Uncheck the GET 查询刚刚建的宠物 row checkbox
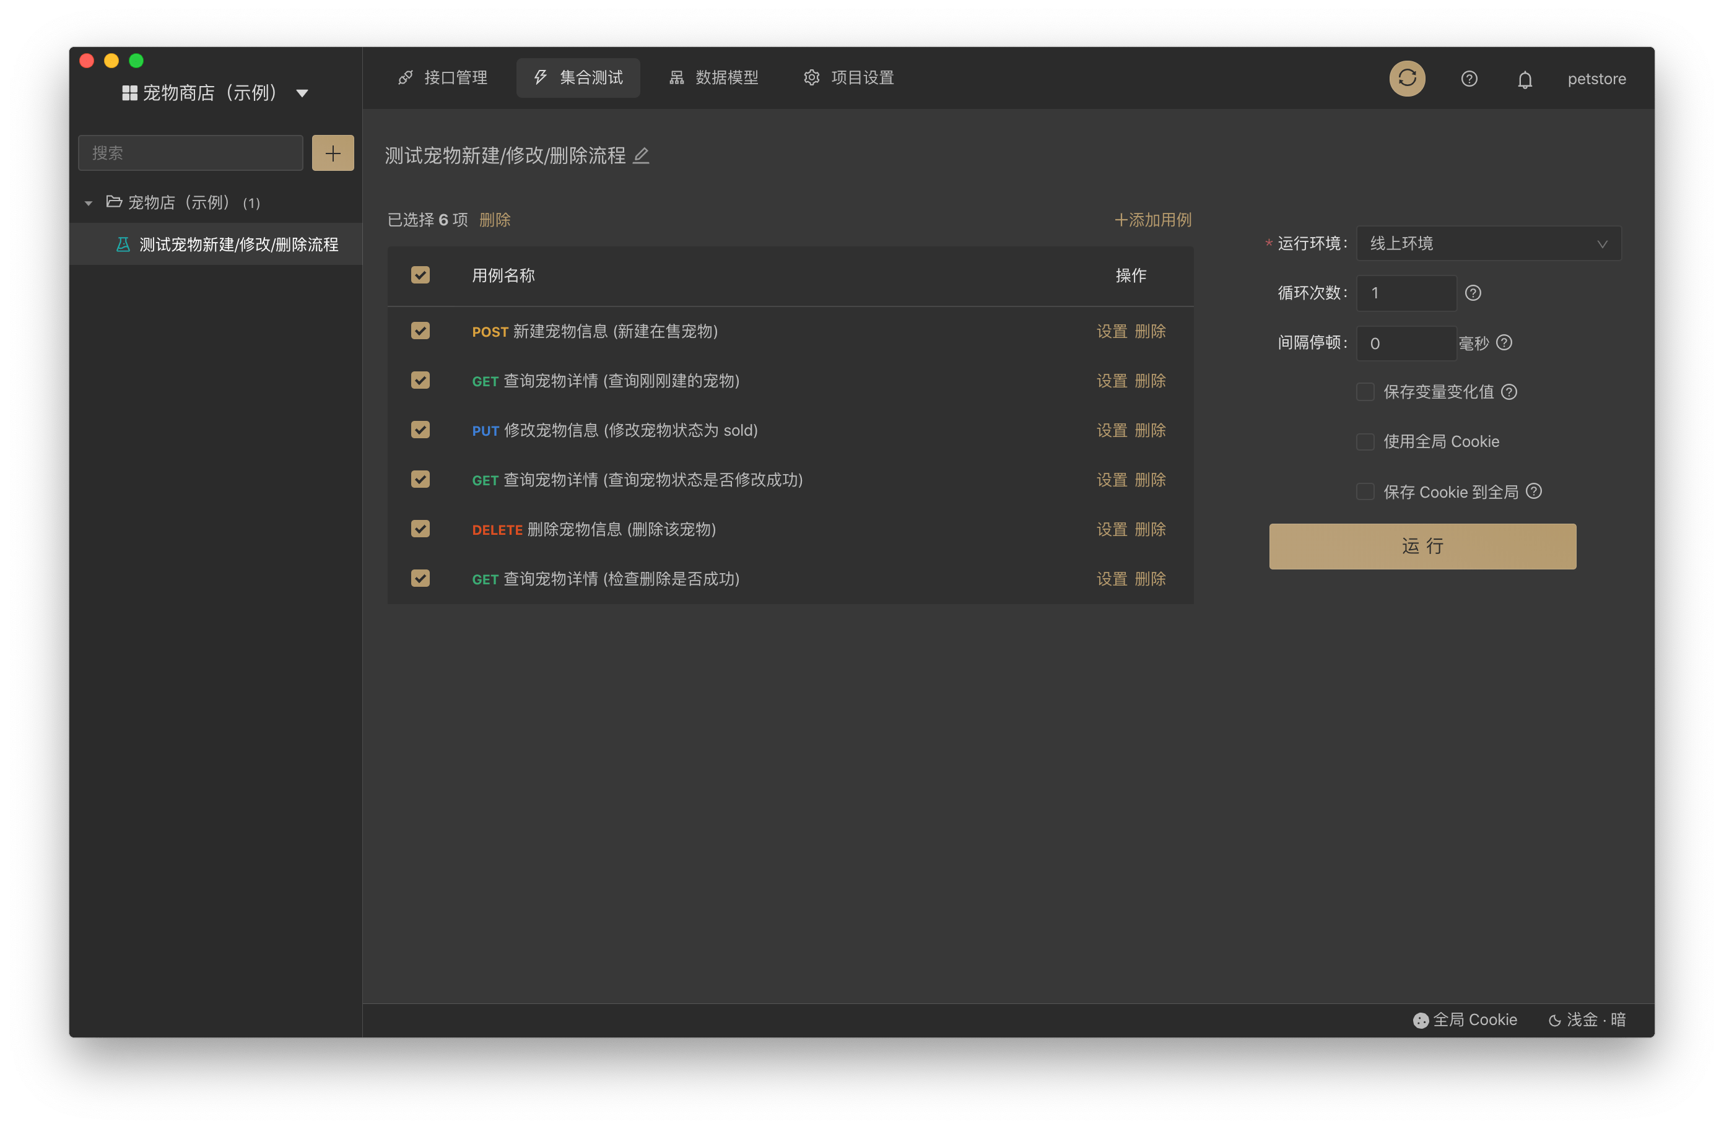The image size is (1724, 1129). pyautogui.click(x=420, y=380)
